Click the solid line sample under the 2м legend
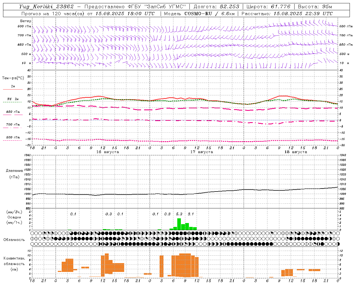 click(x=13, y=90)
